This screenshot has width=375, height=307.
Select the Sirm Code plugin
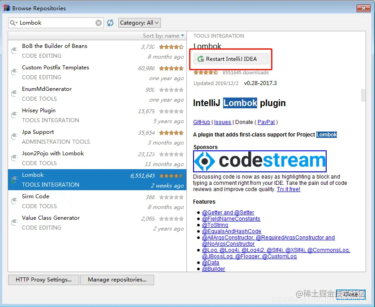click(x=97, y=201)
